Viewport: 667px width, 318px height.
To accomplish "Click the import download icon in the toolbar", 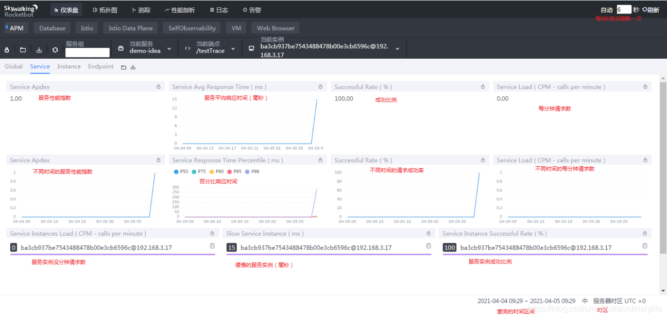I will point(39,50).
